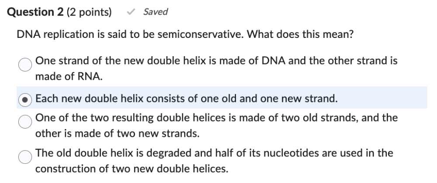
Task: Click the Question 2 heading
Action: pos(36,12)
